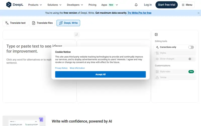Collapse the editing tools sidebar panel icon
This screenshot has height=126, width=201.
(x=156, y=35)
